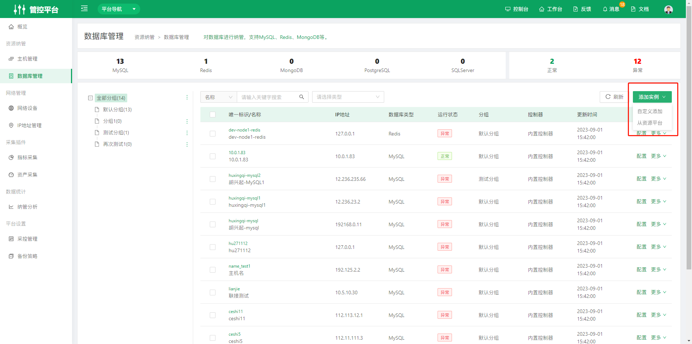Tick the checkbox for hu271112 row
Screen dimensions: 692x344
(x=213, y=247)
